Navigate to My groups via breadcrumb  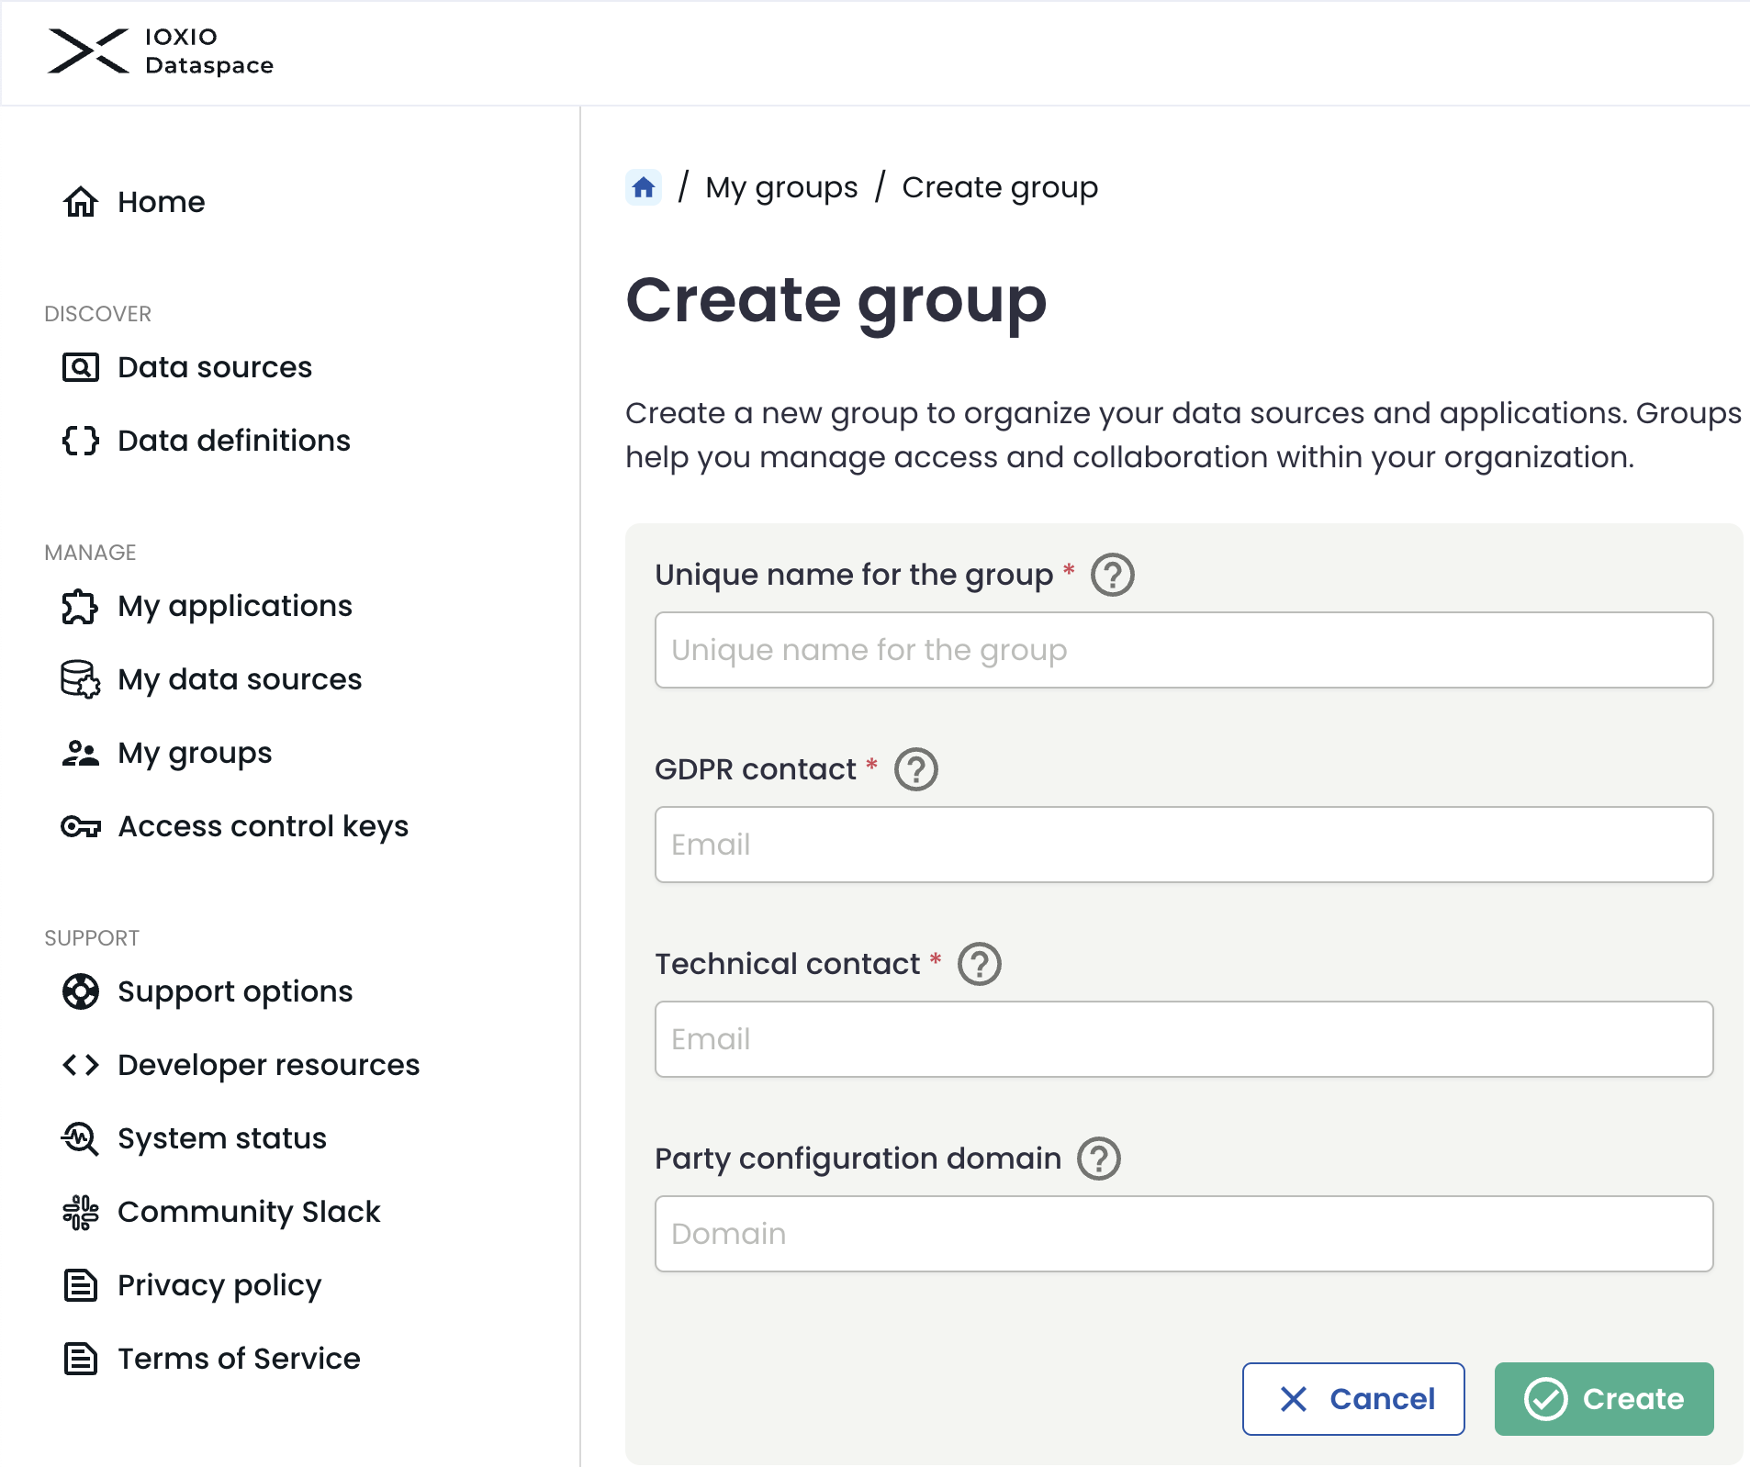781,186
